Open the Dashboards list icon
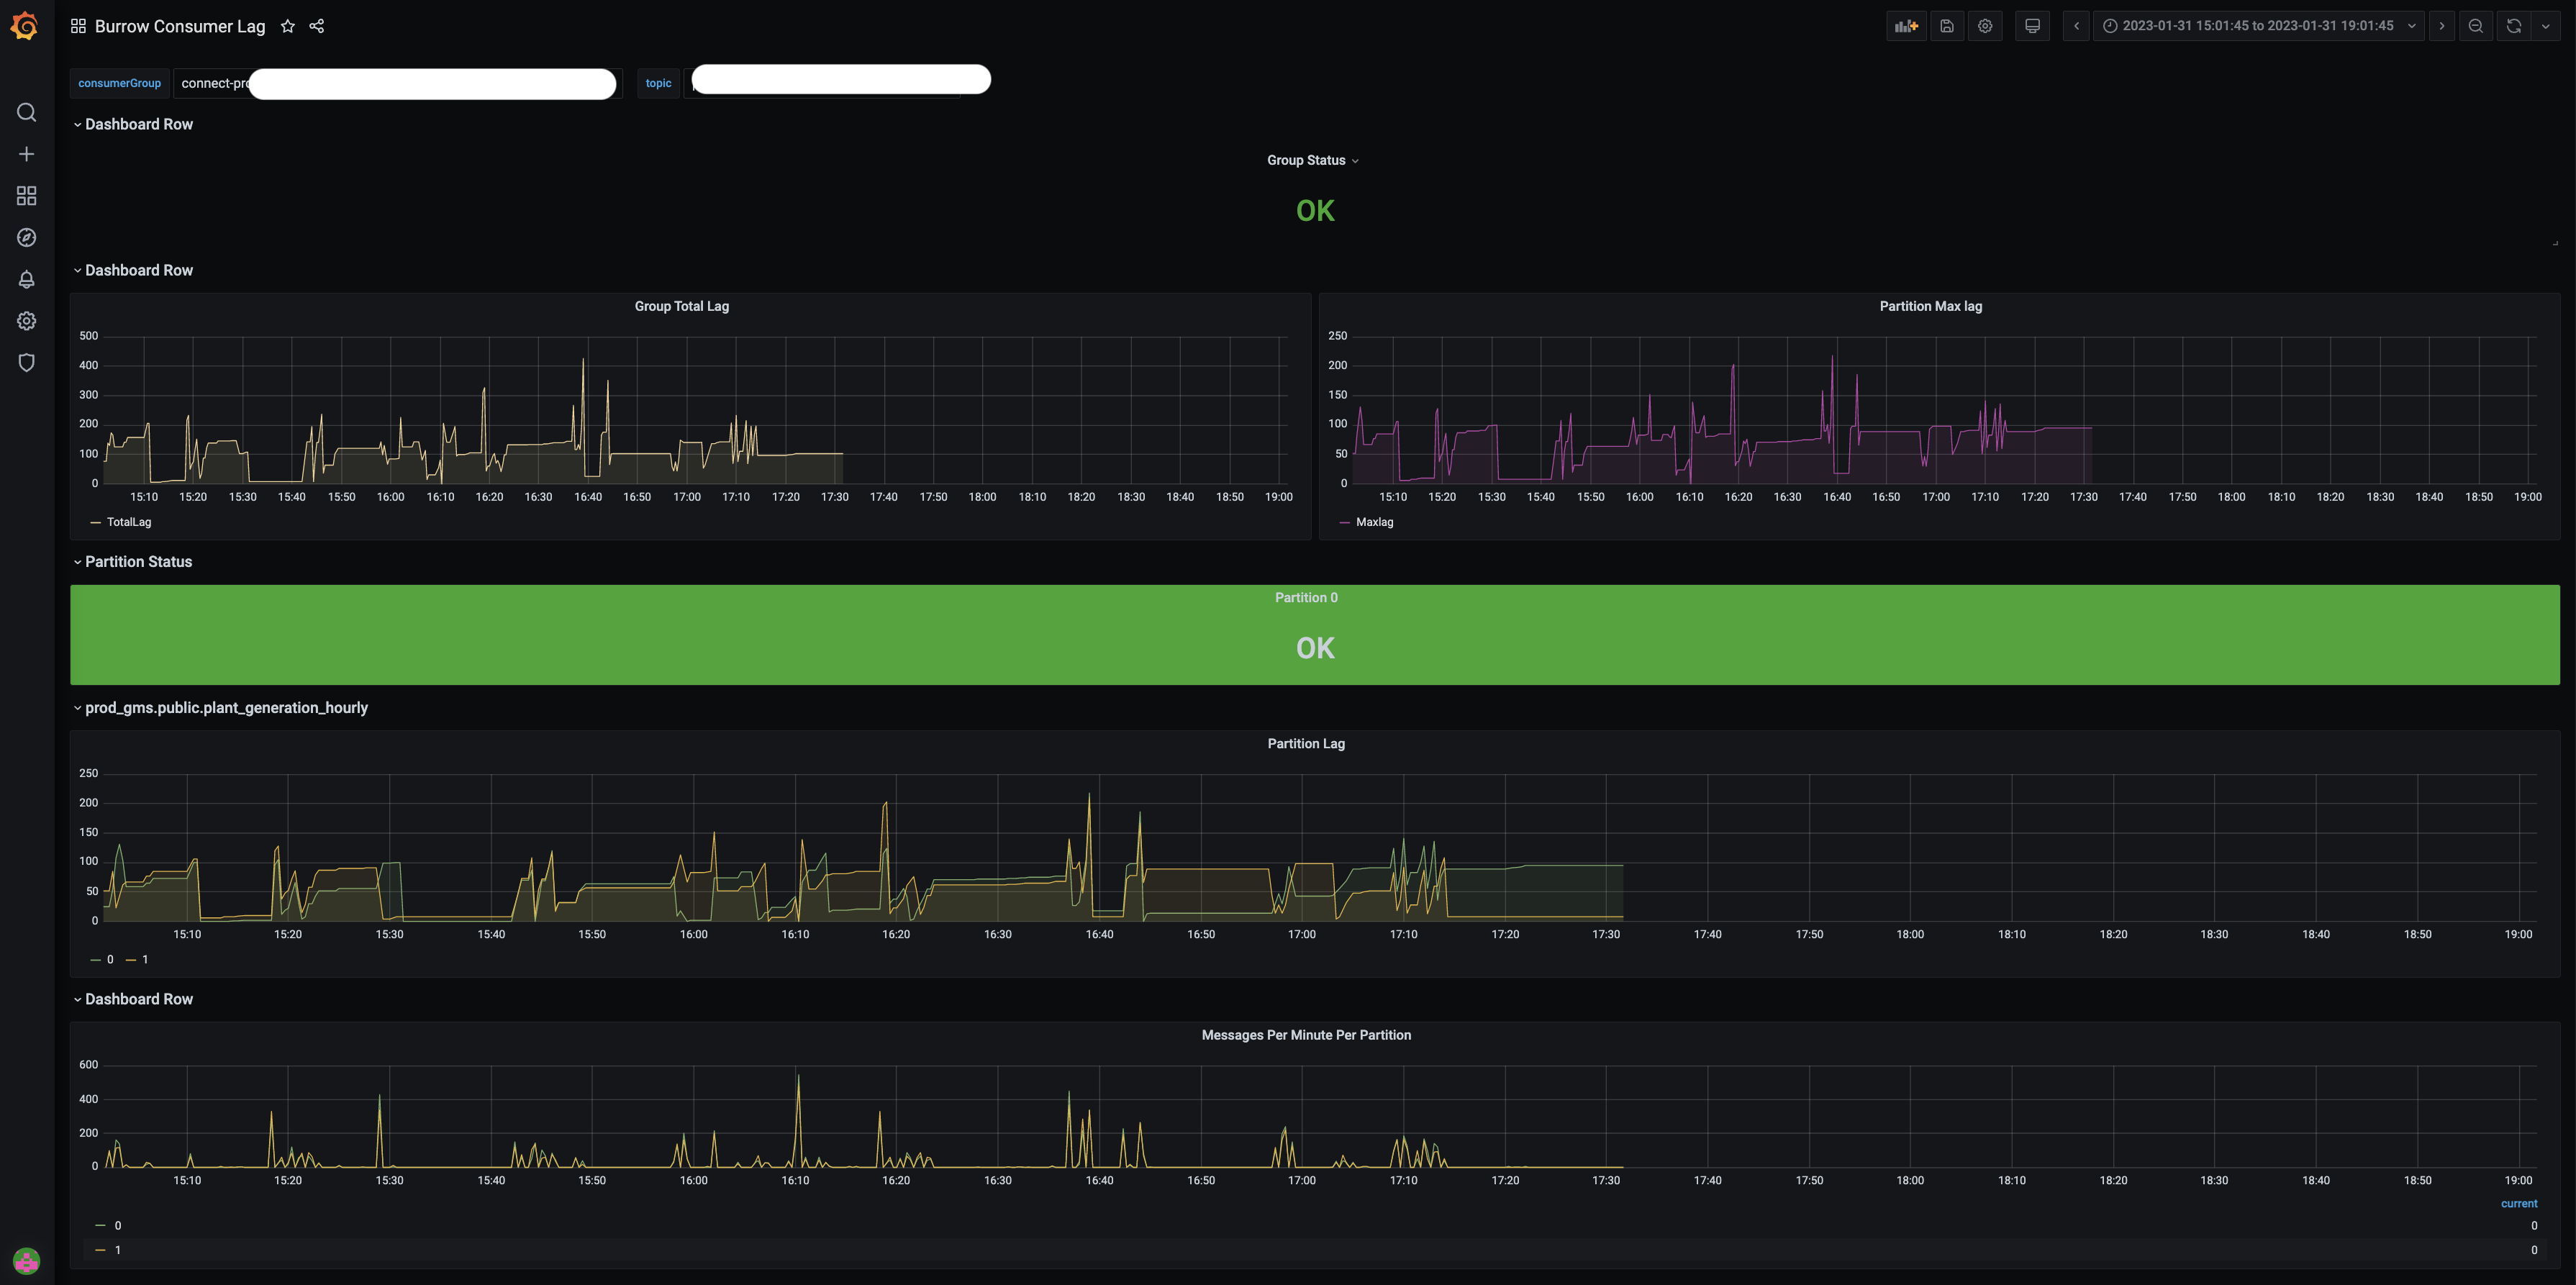This screenshot has width=2576, height=1285. click(26, 196)
